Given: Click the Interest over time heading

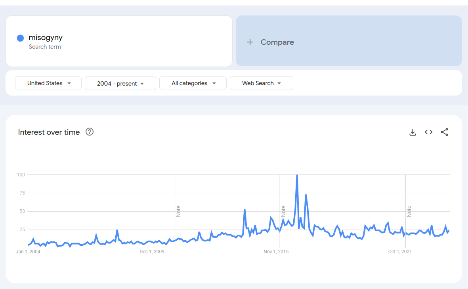Looking at the screenshot, I should pyautogui.click(x=49, y=132).
